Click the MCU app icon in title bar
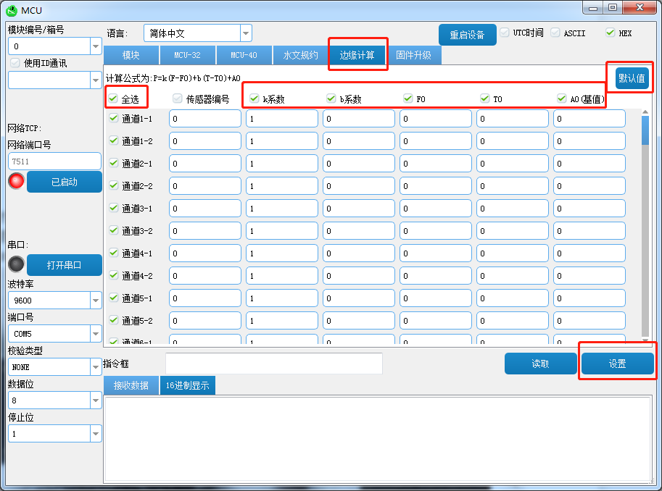 [x=11, y=10]
